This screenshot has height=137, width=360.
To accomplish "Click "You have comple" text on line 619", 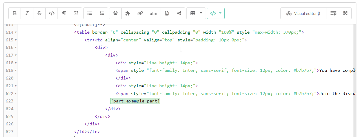I will click(x=338, y=71).
